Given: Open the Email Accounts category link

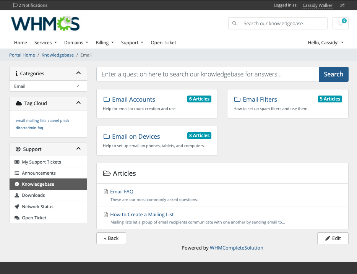Looking at the screenshot, I should (x=134, y=99).
